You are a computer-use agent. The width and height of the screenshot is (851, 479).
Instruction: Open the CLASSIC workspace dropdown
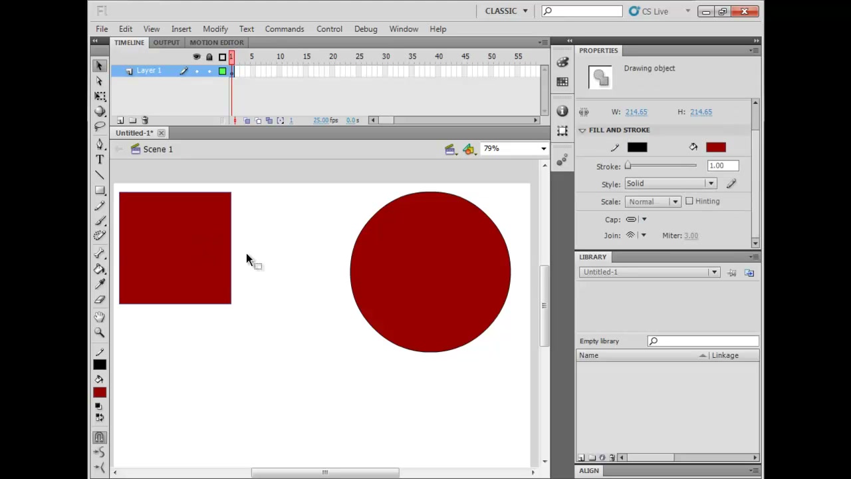[x=507, y=11]
